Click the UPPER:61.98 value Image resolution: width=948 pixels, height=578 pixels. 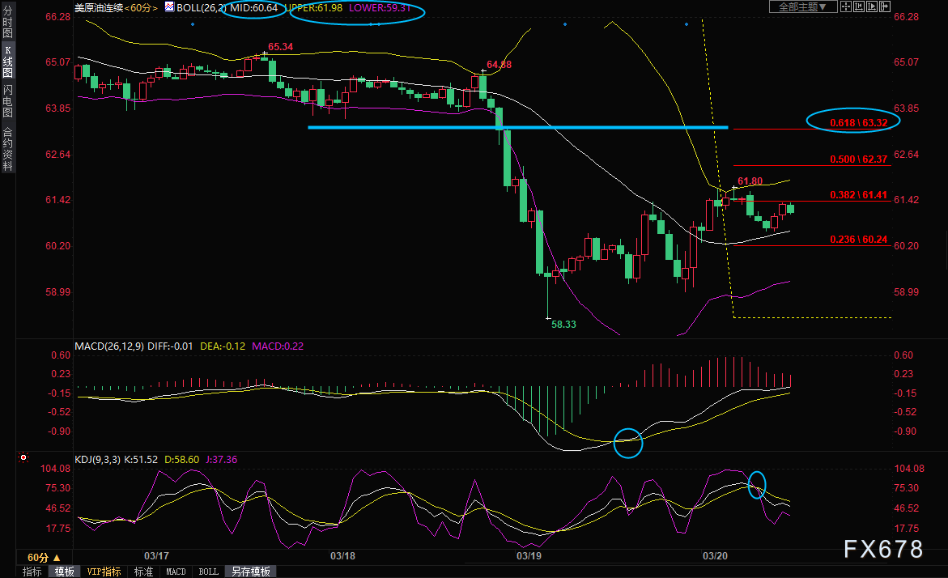pyautogui.click(x=313, y=8)
